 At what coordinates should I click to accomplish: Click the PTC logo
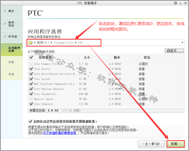pos(35,13)
